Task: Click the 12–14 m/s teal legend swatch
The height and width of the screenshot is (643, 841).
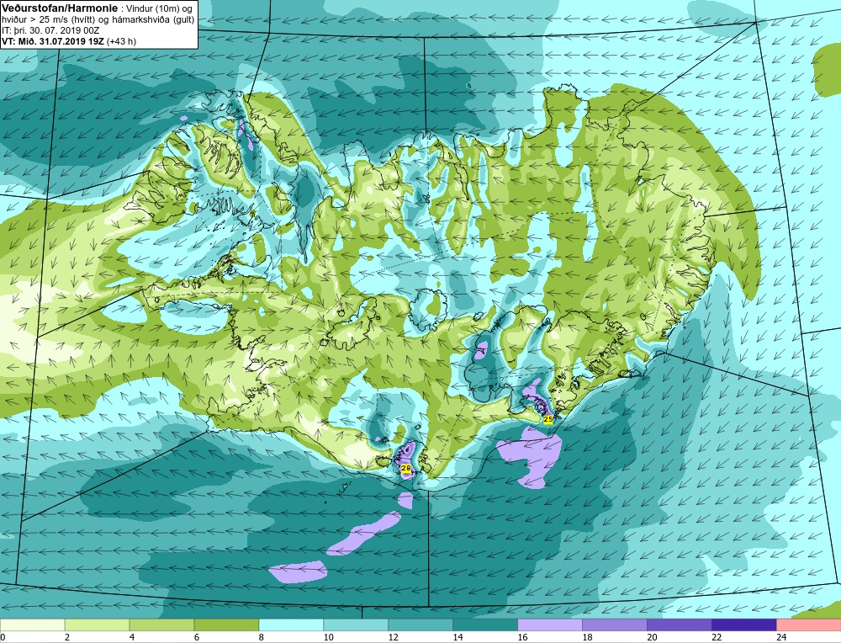Action: (x=420, y=625)
